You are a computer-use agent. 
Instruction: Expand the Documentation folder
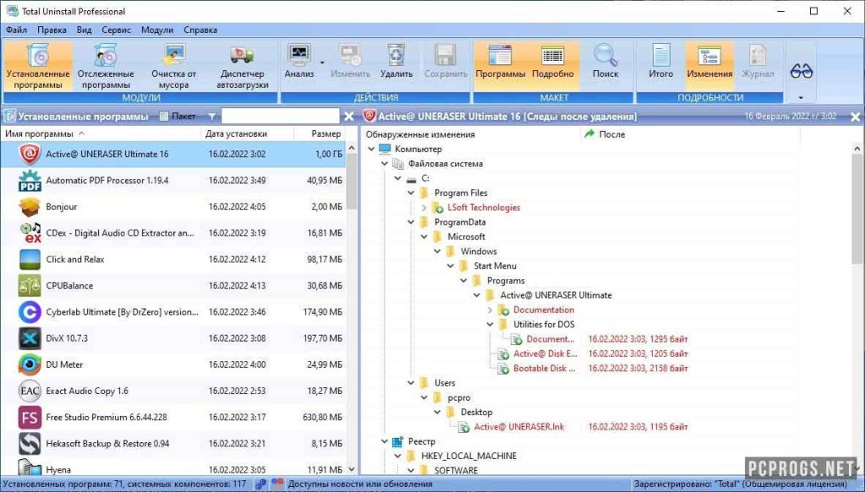tap(490, 311)
